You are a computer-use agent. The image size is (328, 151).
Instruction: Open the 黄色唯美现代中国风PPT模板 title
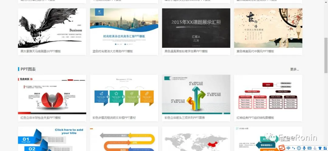tap(255, 51)
